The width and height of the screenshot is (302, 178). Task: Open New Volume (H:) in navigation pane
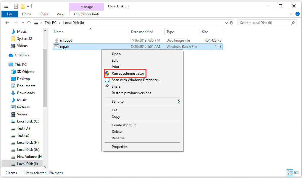tap(30, 157)
